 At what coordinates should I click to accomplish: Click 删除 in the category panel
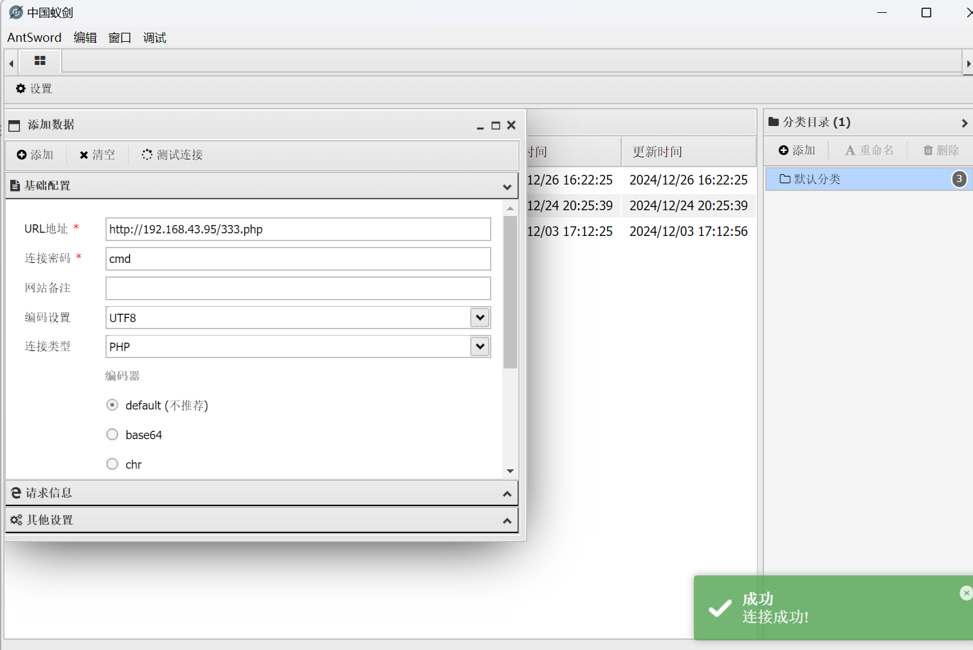click(x=941, y=150)
